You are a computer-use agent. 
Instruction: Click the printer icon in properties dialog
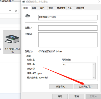[x=28, y=16]
